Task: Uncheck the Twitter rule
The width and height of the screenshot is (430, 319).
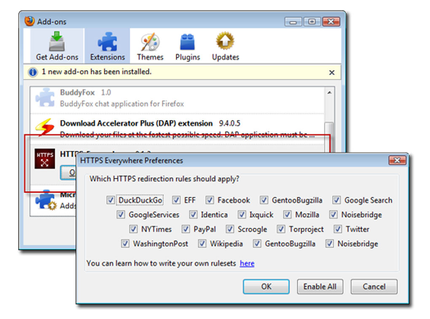Action: pyautogui.click(x=338, y=229)
